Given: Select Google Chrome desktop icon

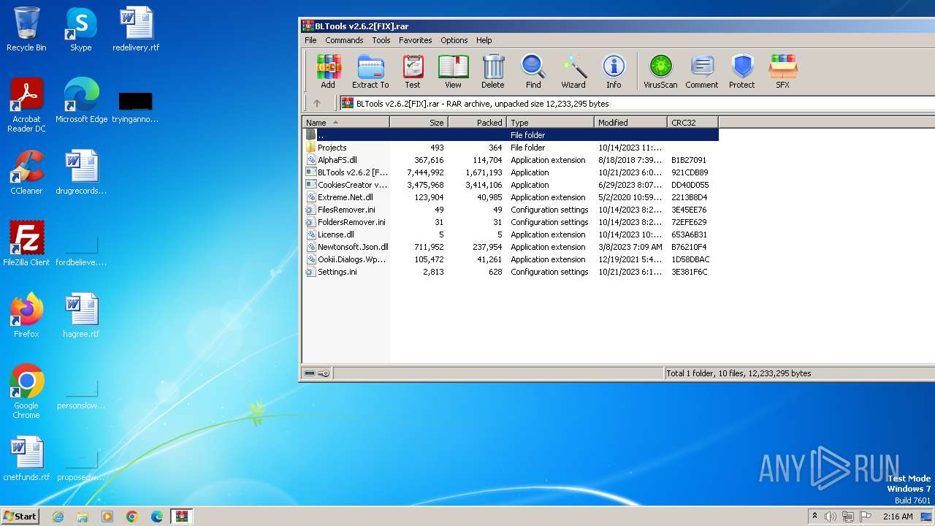Looking at the screenshot, I should pos(26,392).
